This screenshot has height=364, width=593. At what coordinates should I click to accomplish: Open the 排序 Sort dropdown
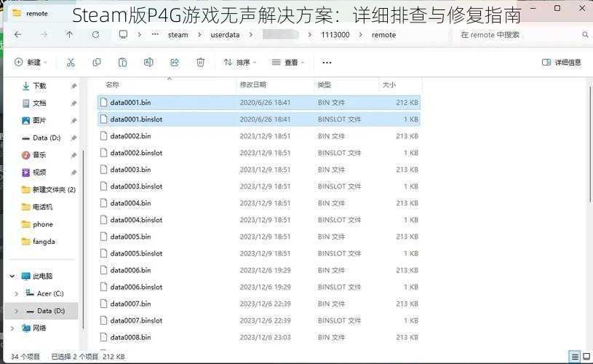pyautogui.click(x=240, y=63)
